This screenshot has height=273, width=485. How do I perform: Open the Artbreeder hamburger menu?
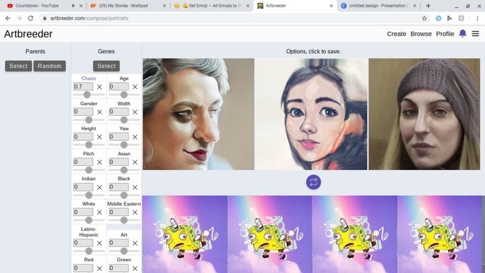476,34
